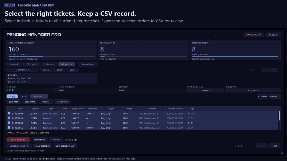
Task: Shift columns left with Columns button
Action: 262,96
